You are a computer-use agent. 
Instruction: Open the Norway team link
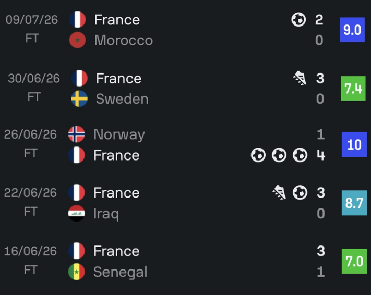[x=119, y=134]
